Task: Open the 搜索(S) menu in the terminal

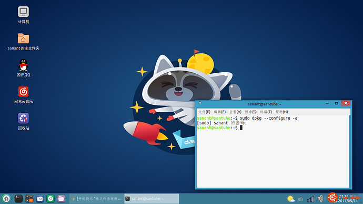Action: point(251,112)
